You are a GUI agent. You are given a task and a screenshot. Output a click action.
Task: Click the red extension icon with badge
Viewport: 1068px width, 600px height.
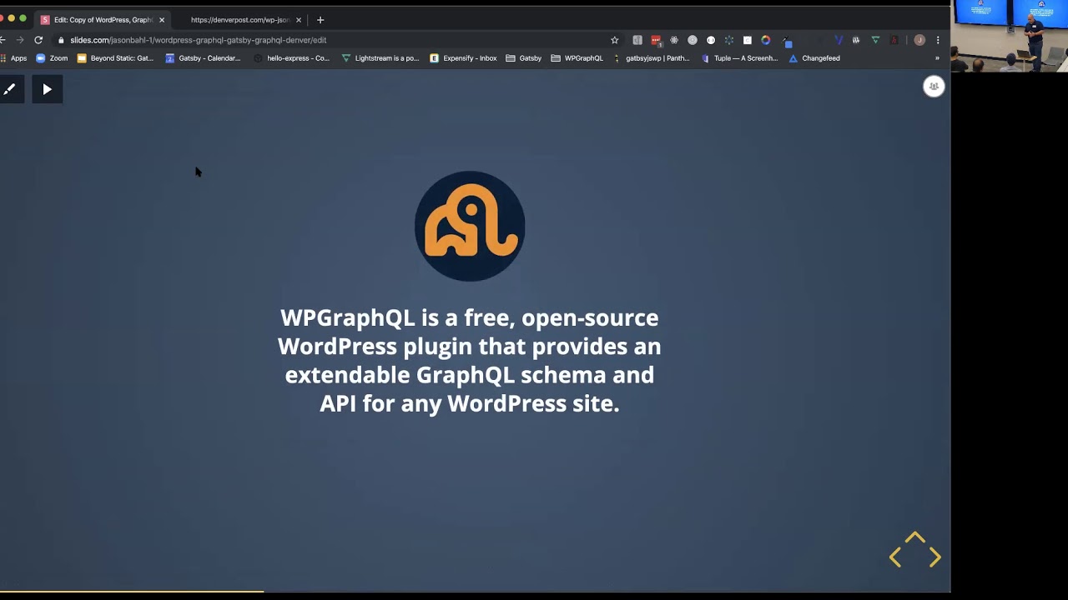point(656,40)
